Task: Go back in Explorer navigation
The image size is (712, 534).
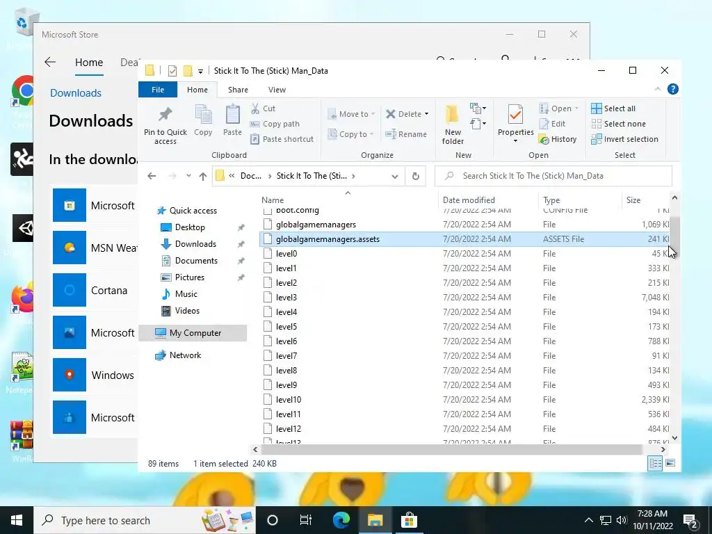Action: [152, 176]
